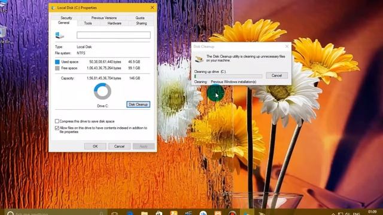Enable Compress this drive to save disk space
383x215 pixels.
point(57,121)
